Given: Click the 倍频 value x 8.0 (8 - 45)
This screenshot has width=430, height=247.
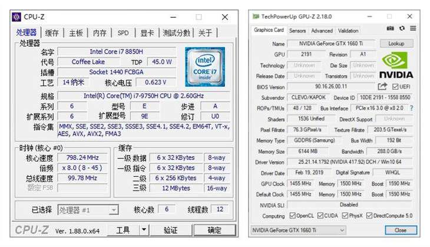Looking at the screenshot, I should click(82, 168).
